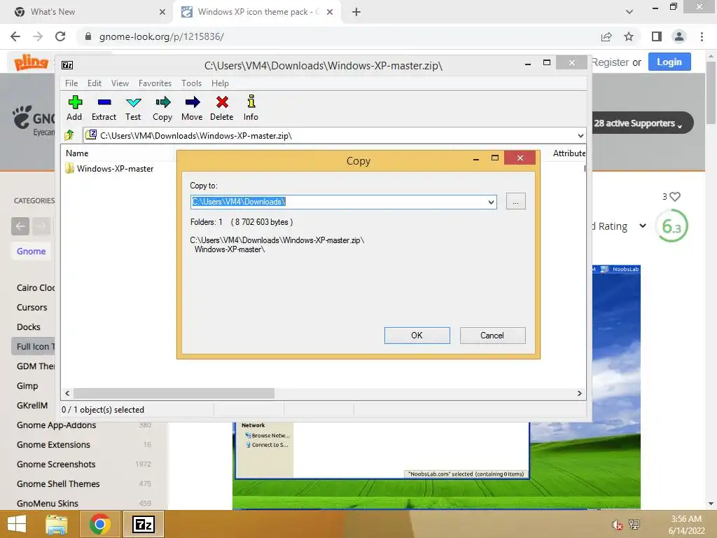Select the Windows-XP-master folder row

[110, 168]
